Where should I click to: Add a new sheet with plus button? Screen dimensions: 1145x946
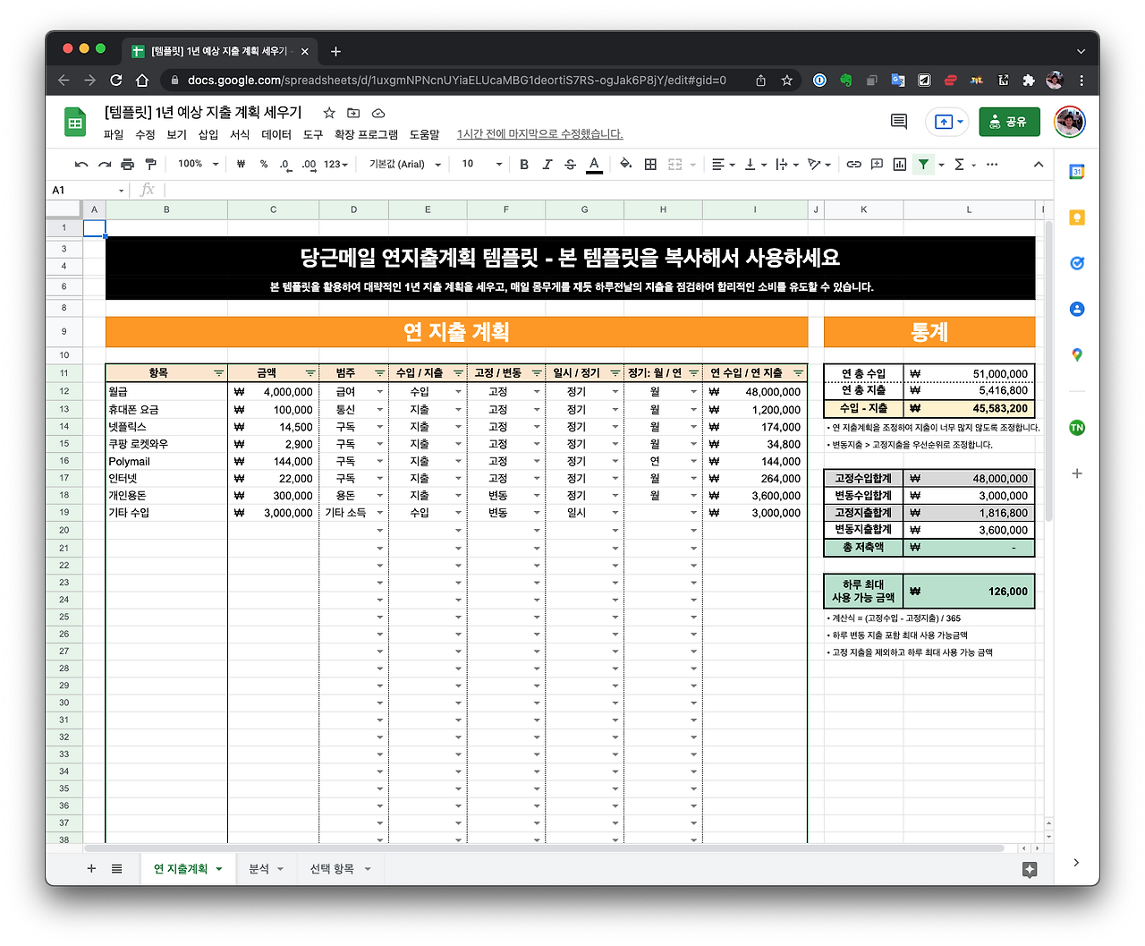click(91, 869)
